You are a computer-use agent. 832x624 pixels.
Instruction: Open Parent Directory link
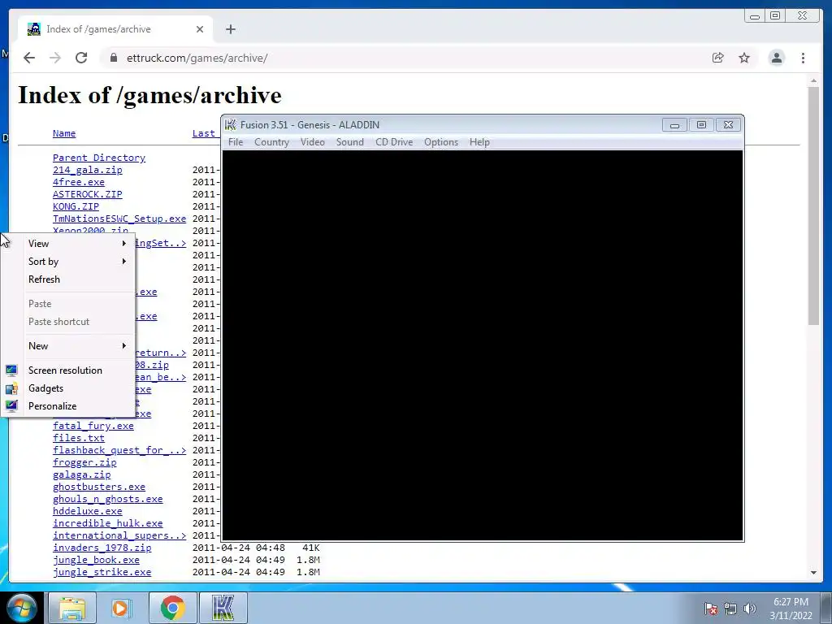pyautogui.click(x=98, y=158)
